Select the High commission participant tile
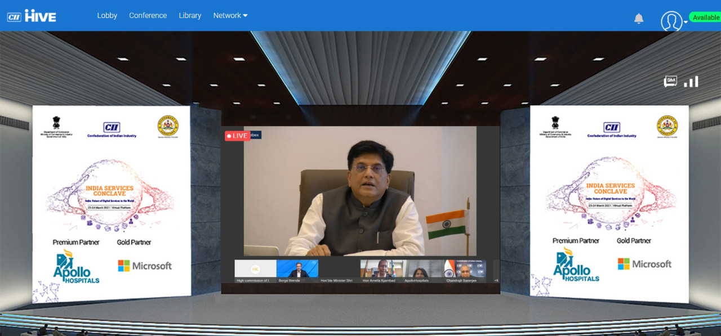 (x=255, y=269)
